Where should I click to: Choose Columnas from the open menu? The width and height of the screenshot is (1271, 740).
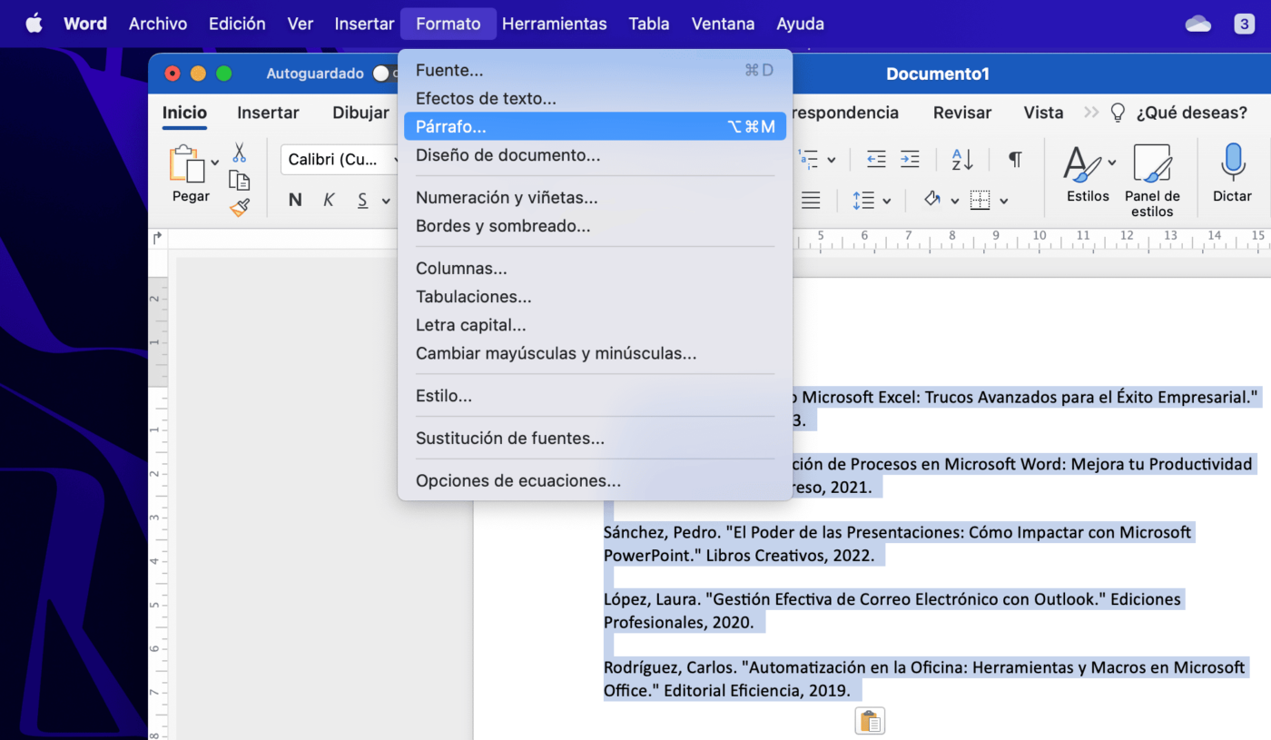461,268
